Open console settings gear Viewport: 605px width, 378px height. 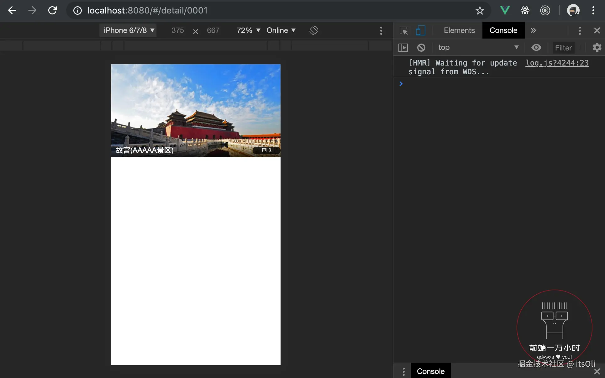pyautogui.click(x=597, y=47)
